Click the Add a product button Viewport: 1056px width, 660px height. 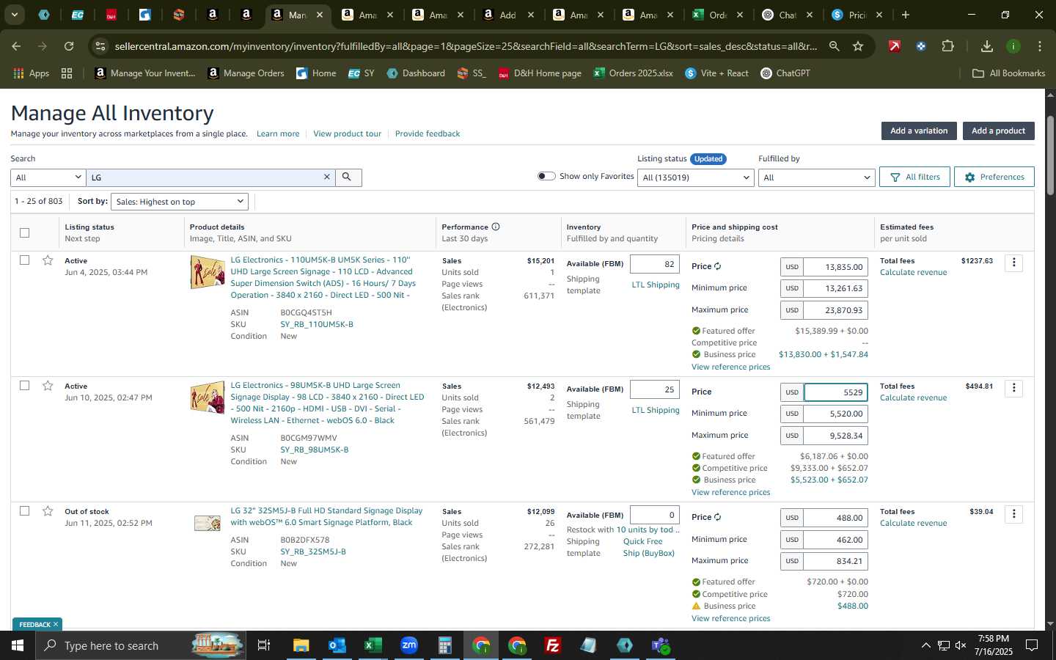click(x=998, y=131)
